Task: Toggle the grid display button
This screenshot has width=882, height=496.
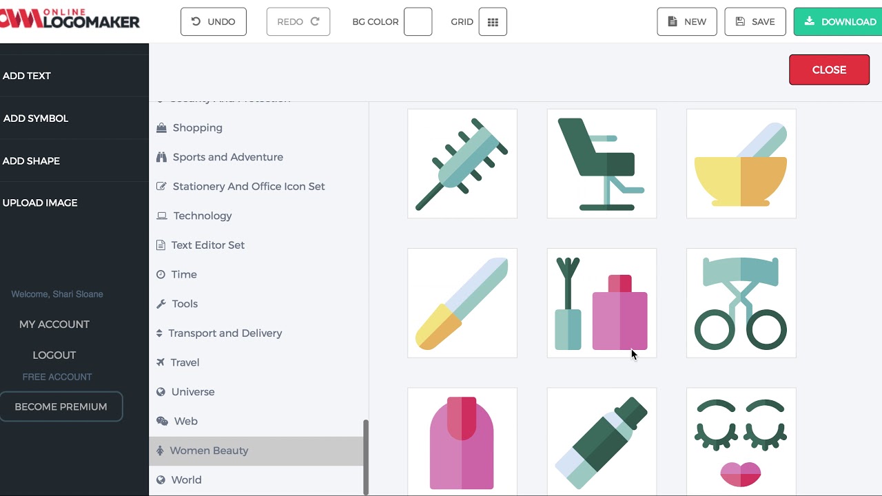Action: [x=493, y=22]
